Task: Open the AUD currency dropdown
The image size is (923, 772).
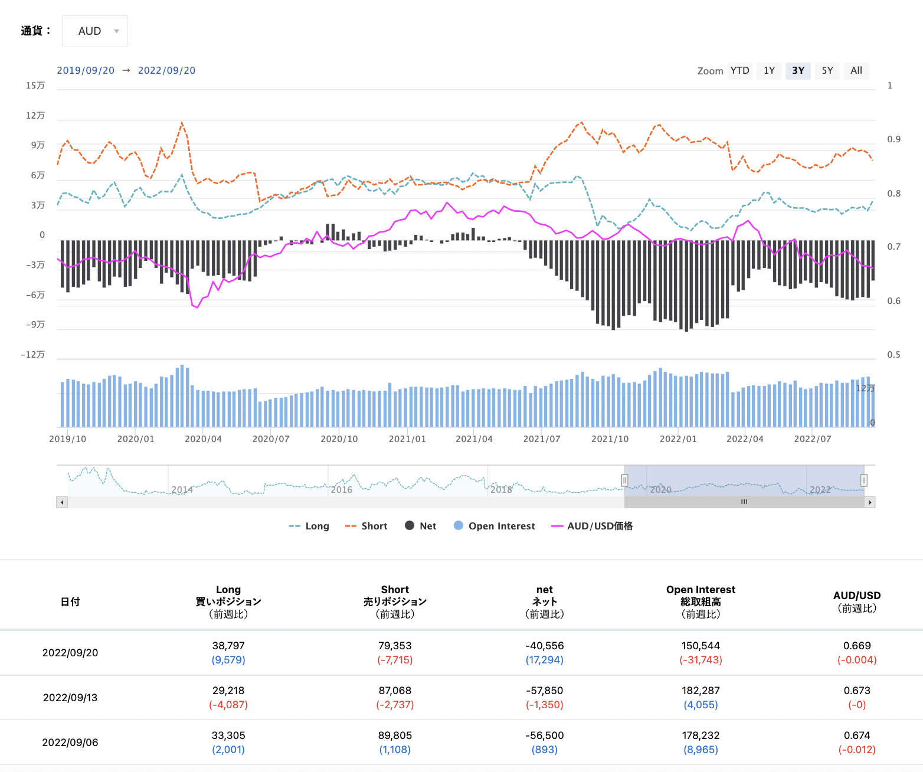Action: [x=95, y=31]
